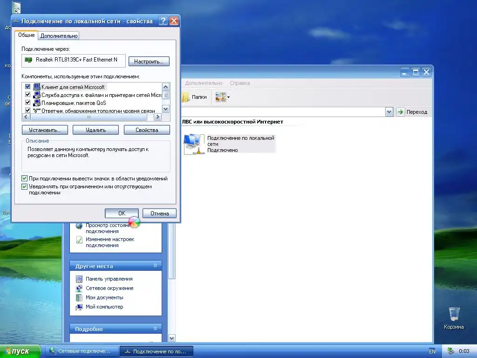Image resolution: width=477 pixels, height=358 pixels.
Task: Select Планировщик пакетов QoS text row
Action: tap(74, 103)
